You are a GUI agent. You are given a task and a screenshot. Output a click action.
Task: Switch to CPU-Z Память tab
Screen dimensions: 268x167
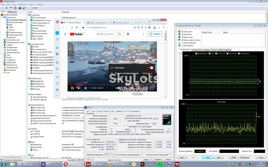(x=106, y=111)
